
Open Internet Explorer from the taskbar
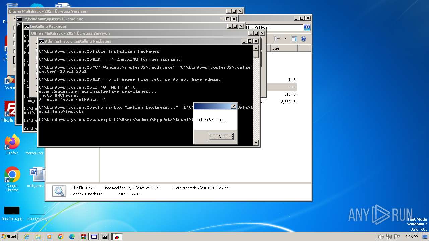[x=26, y=237]
